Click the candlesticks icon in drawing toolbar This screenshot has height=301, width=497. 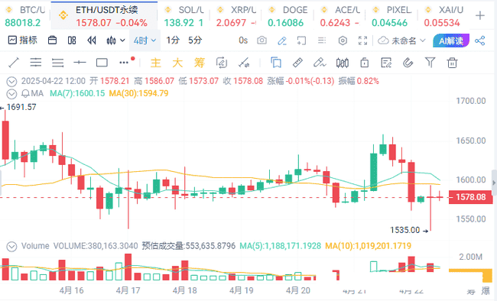[343, 63]
